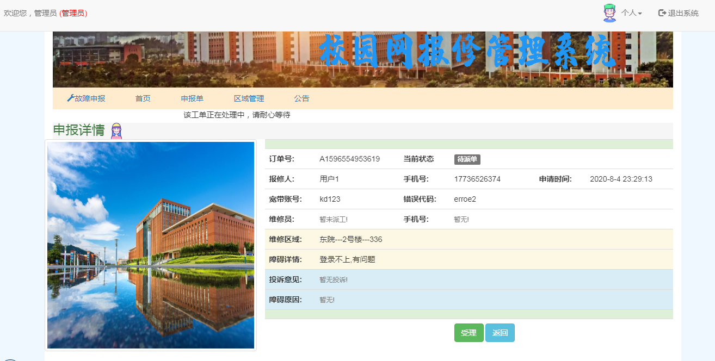Image resolution: width=715 pixels, height=361 pixels.
Task: Click the 待派单 status badge
Action: tap(467, 159)
